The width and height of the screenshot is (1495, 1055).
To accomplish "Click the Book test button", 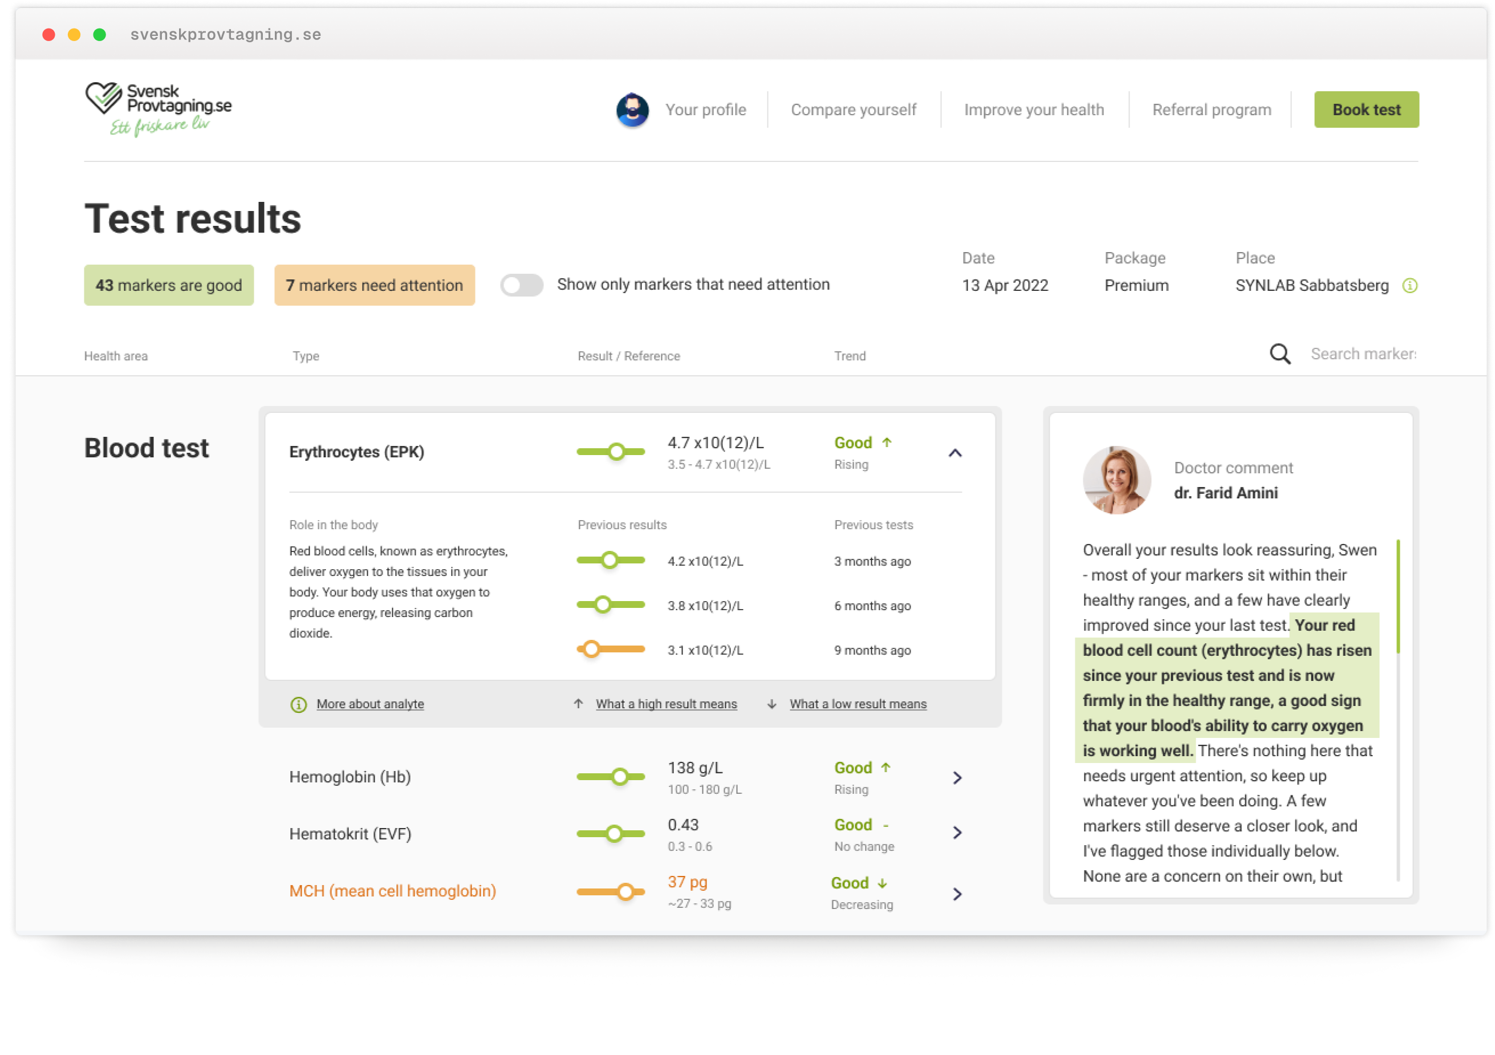I will 1366,109.
